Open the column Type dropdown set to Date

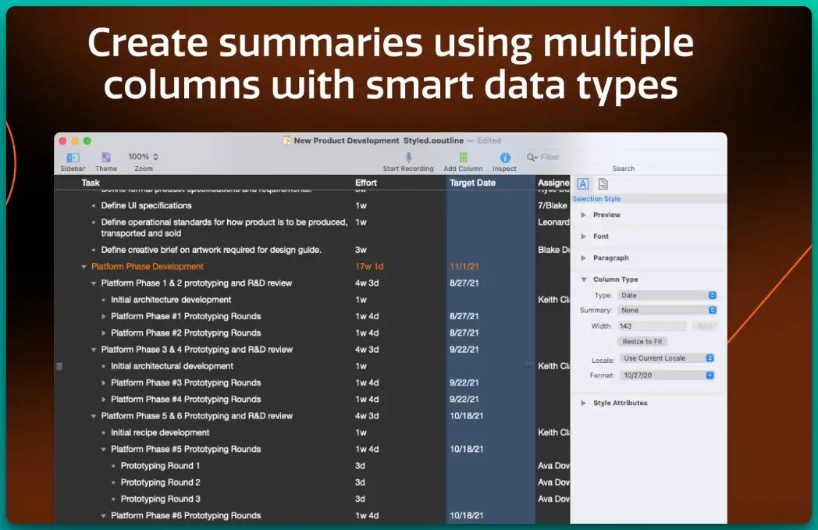coord(667,296)
